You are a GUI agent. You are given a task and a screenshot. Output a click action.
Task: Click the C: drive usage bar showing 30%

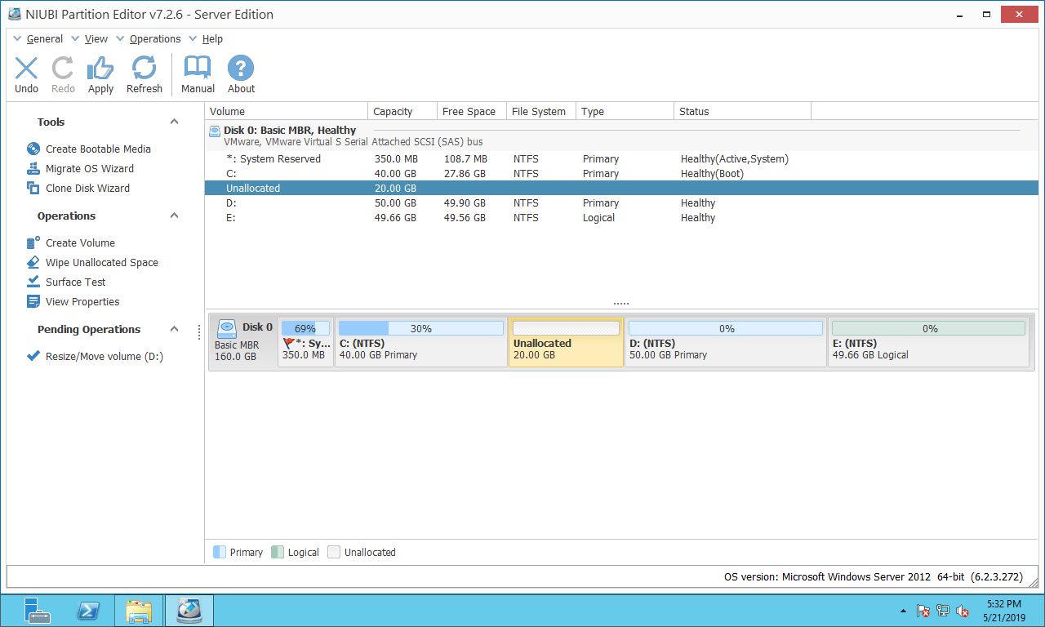[420, 327]
